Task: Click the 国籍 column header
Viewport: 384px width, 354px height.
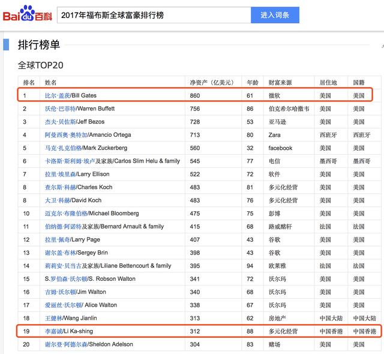Action: click(359, 83)
